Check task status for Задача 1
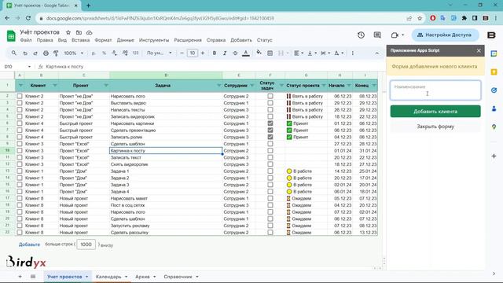 (x=270, y=171)
